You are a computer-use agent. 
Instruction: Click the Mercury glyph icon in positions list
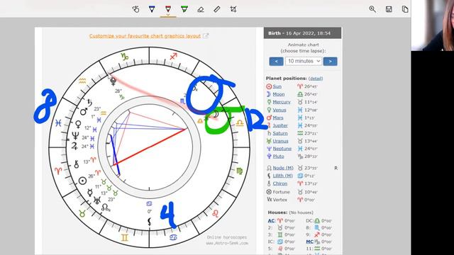pyautogui.click(x=269, y=102)
